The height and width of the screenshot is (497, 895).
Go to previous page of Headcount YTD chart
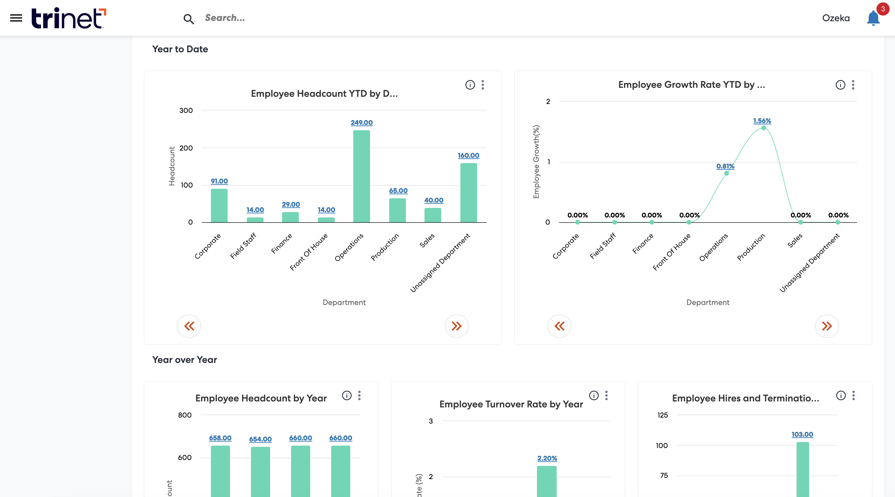pos(189,326)
